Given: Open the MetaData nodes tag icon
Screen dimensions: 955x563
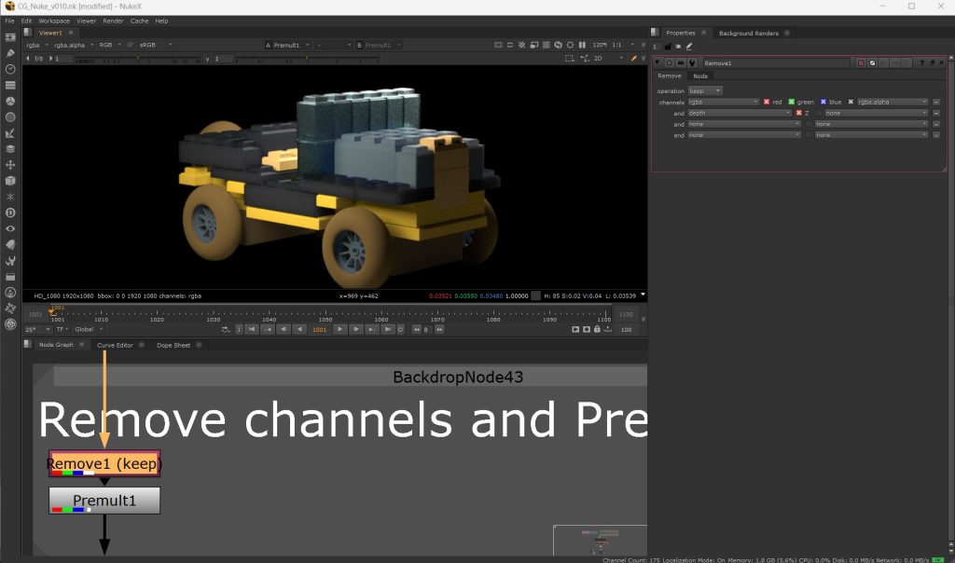Looking at the screenshot, I should 10,244.
